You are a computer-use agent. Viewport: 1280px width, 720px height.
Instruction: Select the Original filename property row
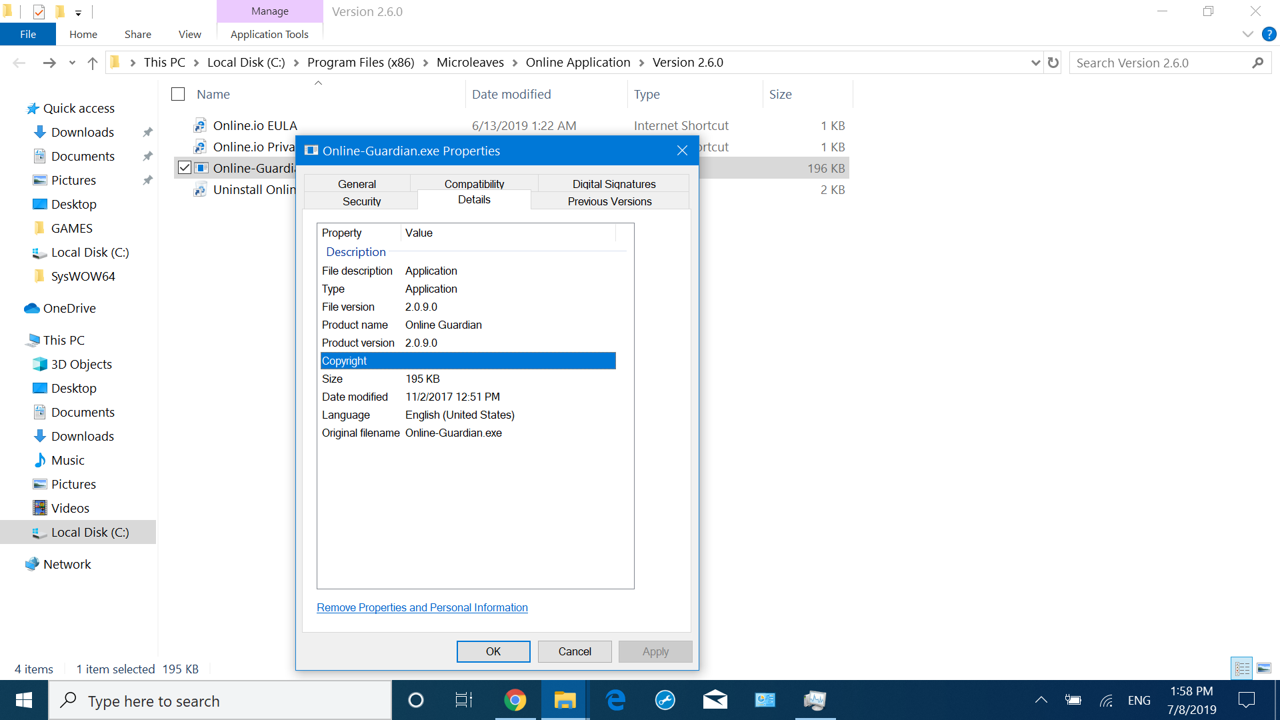point(468,433)
